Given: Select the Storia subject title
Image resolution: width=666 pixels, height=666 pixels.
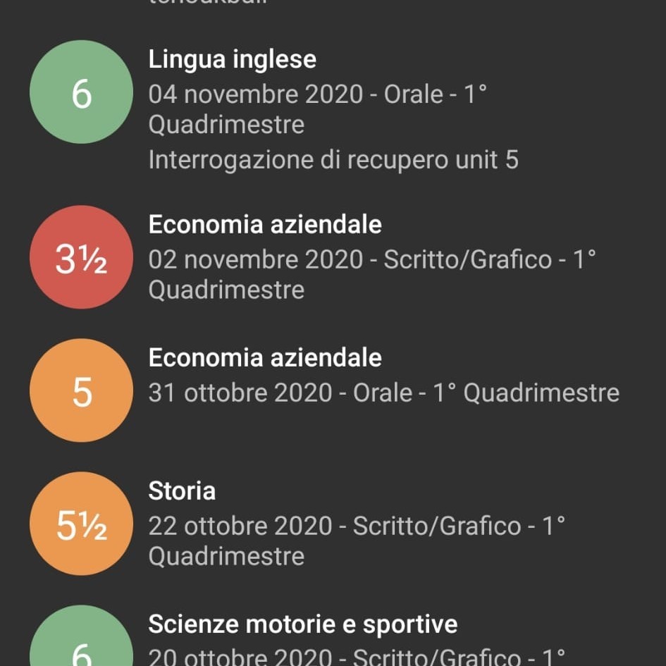Looking at the screenshot, I should click(182, 491).
